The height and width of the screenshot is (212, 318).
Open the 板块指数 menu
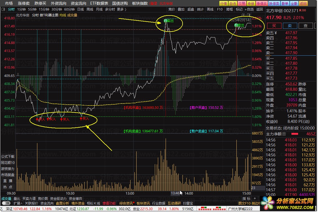[x=140, y=3]
